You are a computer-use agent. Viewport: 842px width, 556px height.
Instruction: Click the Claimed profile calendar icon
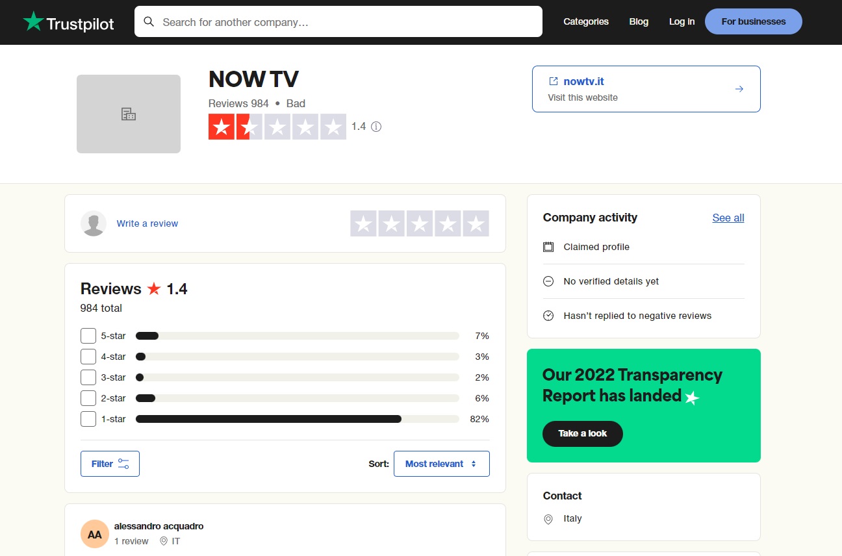[x=548, y=247]
